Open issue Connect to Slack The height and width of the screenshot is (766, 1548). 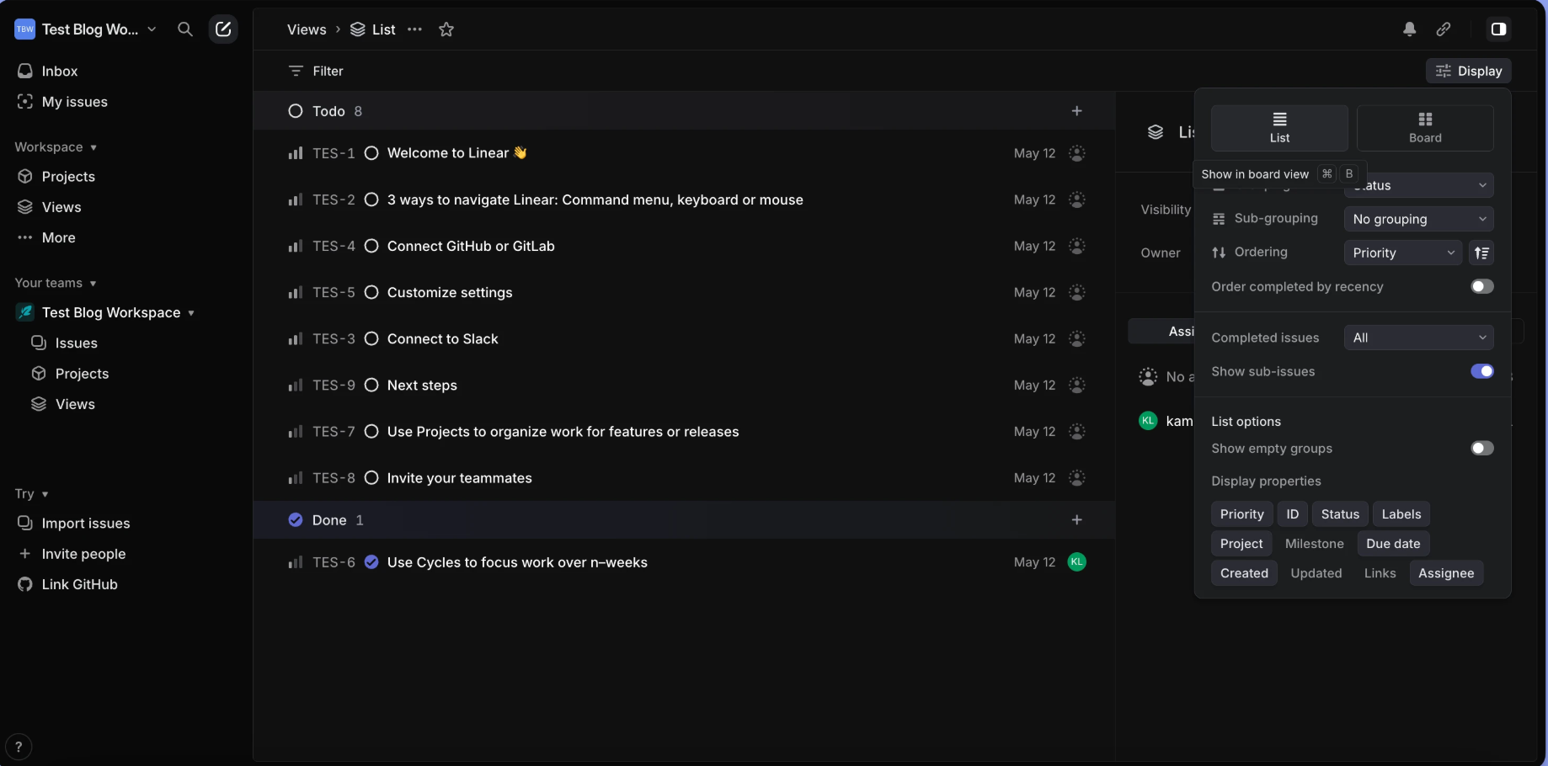coord(442,338)
